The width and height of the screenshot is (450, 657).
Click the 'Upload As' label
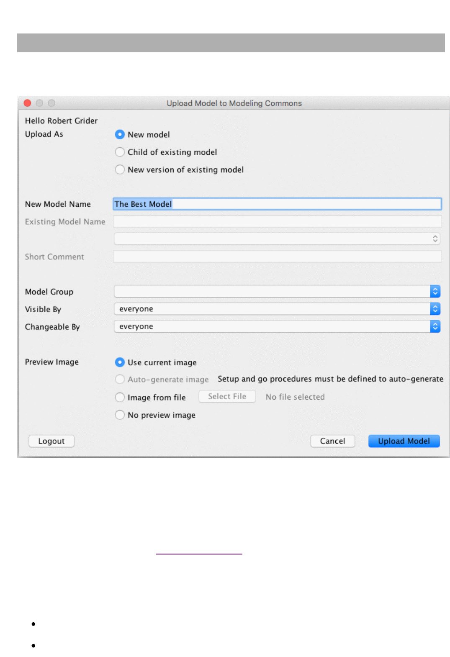[x=44, y=134]
